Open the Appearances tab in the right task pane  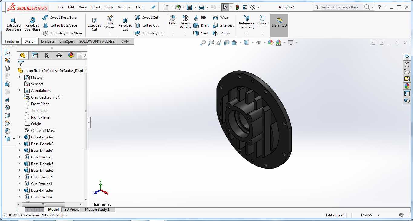[x=407, y=86]
